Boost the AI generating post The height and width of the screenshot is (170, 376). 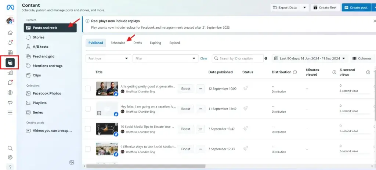[186, 89]
